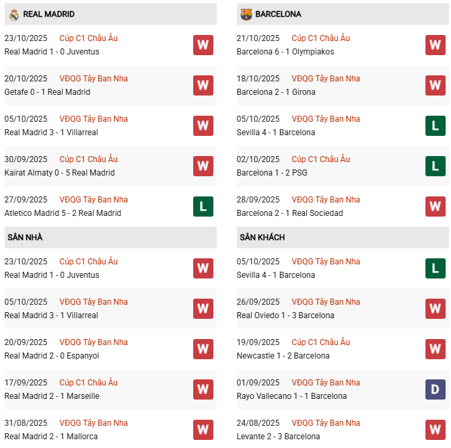Screen dimensions: 451x448
Task: Open VĐQG Tây Ban Nha link for 20/10/2025
Action: point(94,79)
